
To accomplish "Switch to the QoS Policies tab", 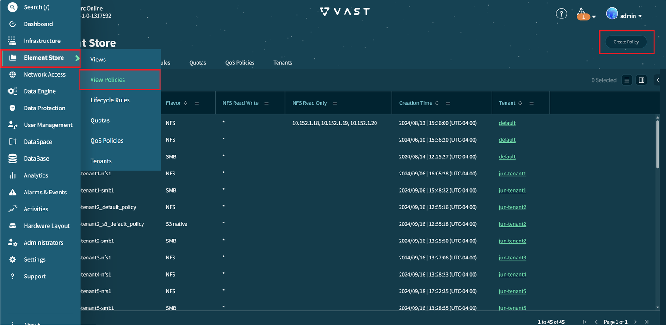I will [x=240, y=63].
